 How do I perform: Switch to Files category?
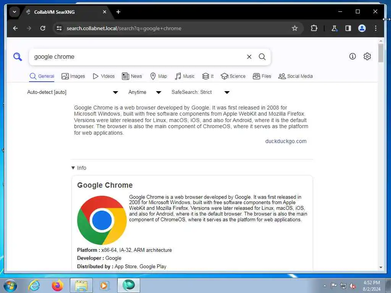click(x=262, y=76)
